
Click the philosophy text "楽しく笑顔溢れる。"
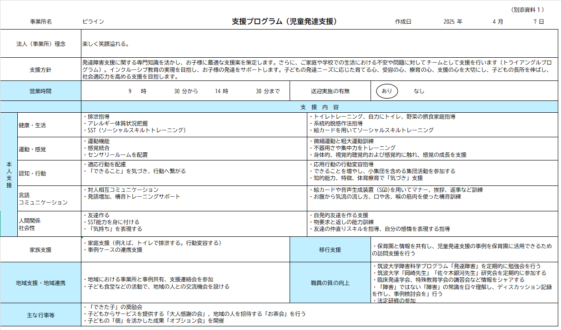coord(106,44)
